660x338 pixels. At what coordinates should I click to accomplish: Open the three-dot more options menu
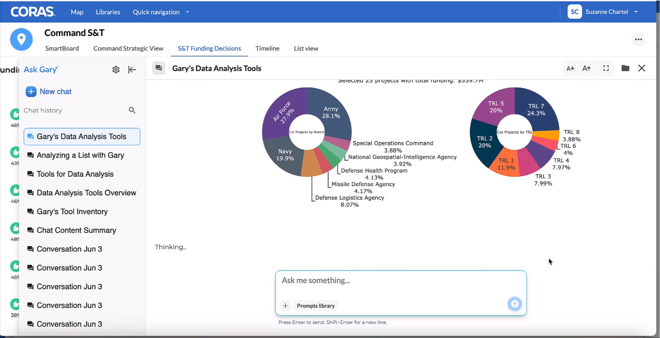(x=639, y=39)
